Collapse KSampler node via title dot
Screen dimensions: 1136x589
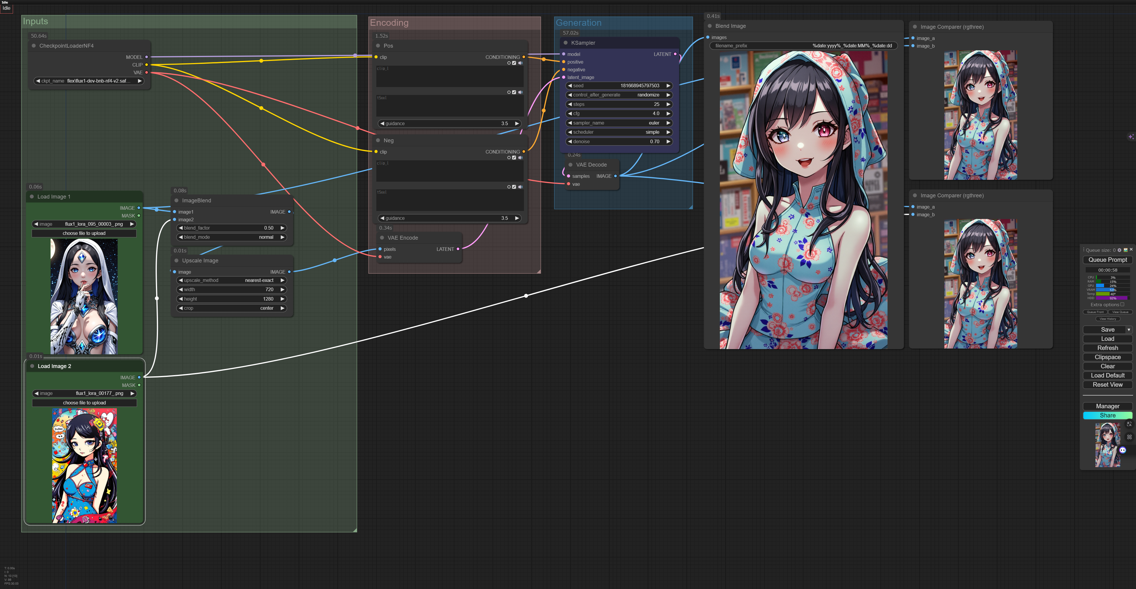tap(565, 43)
